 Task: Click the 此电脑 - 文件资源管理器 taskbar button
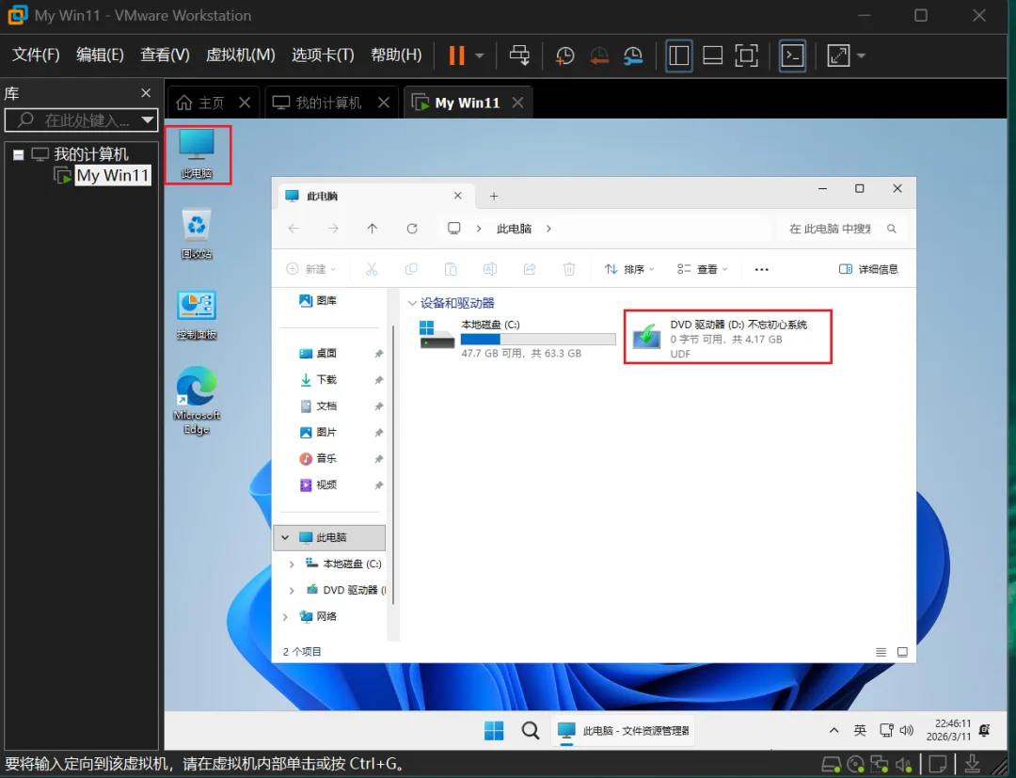(623, 731)
